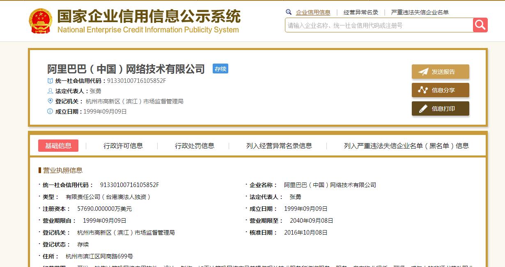The image size is (505, 267).
Task: Click the registration authority location pin icon
Action: pos(50,101)
